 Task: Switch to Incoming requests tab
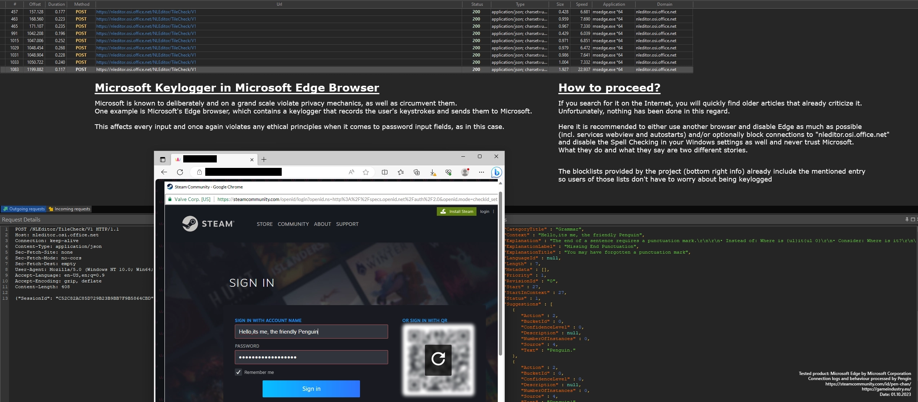[70, 209]
